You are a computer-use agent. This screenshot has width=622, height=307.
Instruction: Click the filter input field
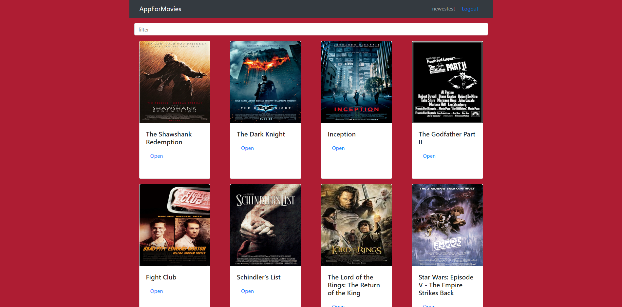[311, 29]
